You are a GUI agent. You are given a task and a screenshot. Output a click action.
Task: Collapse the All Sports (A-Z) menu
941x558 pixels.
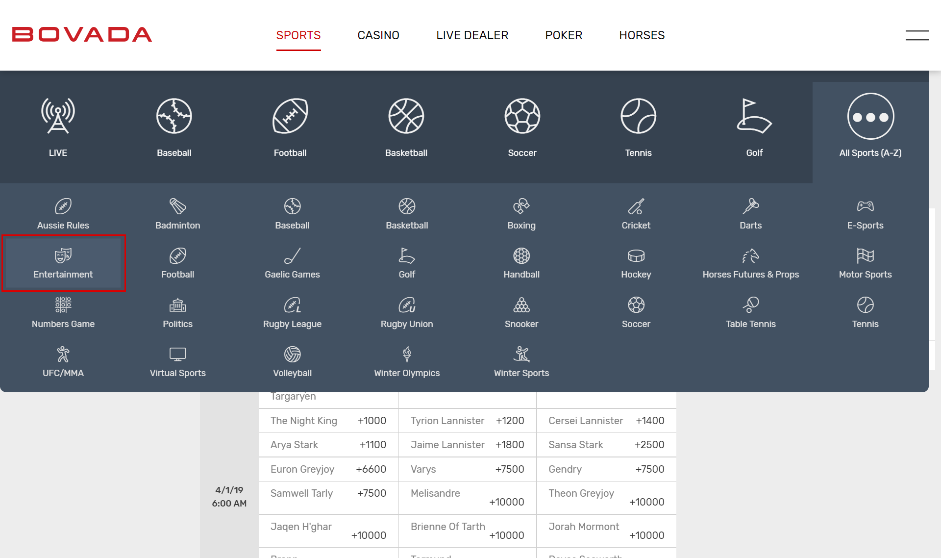point(870,126)
